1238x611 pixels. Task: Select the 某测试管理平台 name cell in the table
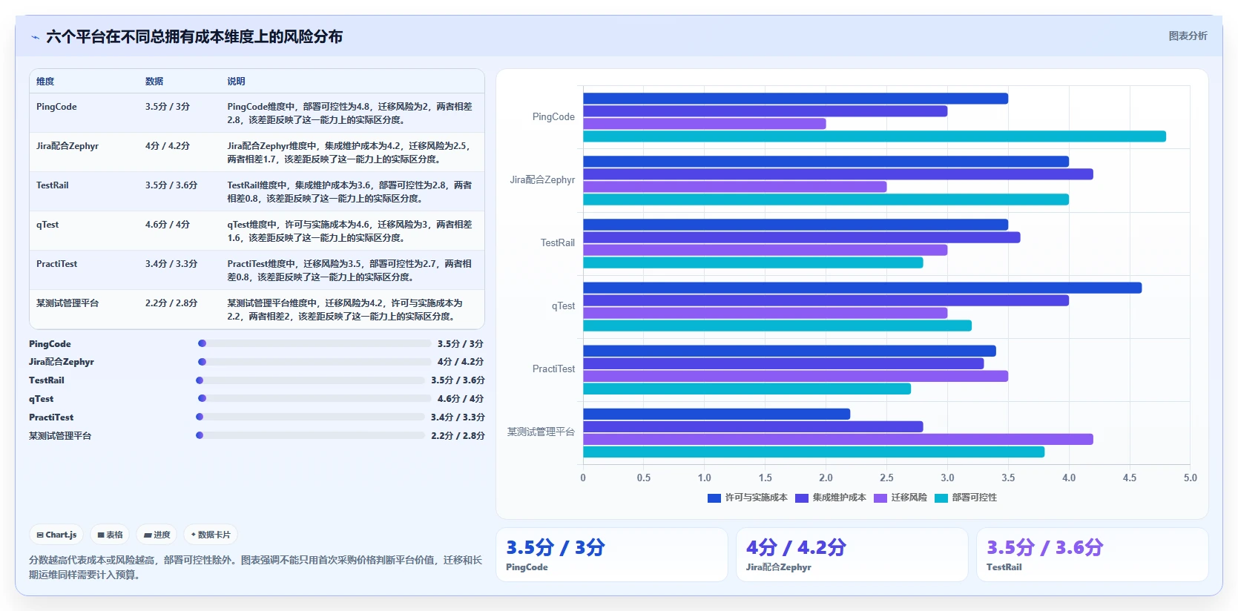[68, 303]
